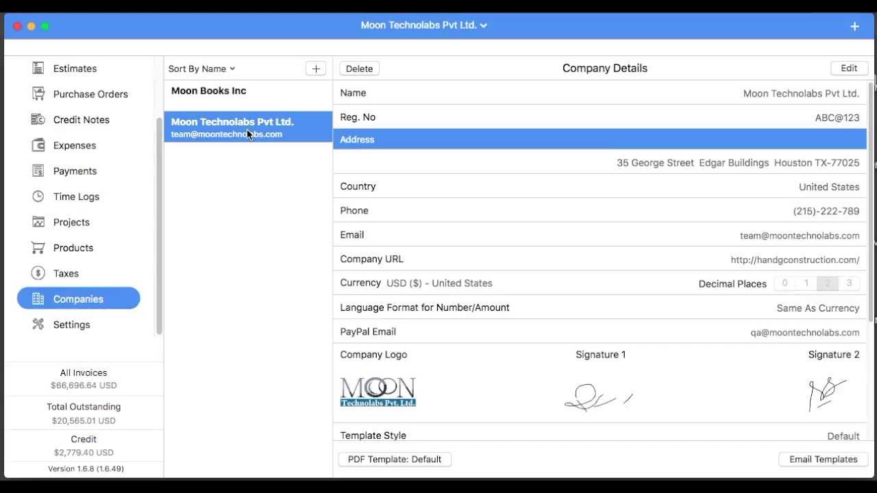This screenshot has height=493, width=877.
Task: Click the Products shopping cart icon
Action: [x=38, y=248]
